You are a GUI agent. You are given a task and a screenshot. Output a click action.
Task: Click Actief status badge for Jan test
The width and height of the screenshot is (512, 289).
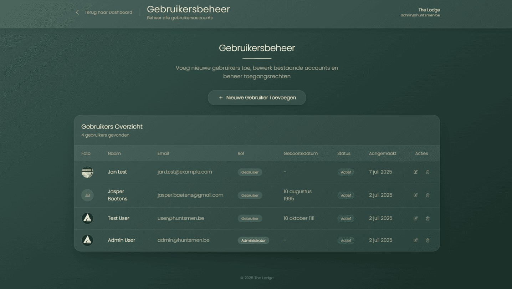click(345, 172)
